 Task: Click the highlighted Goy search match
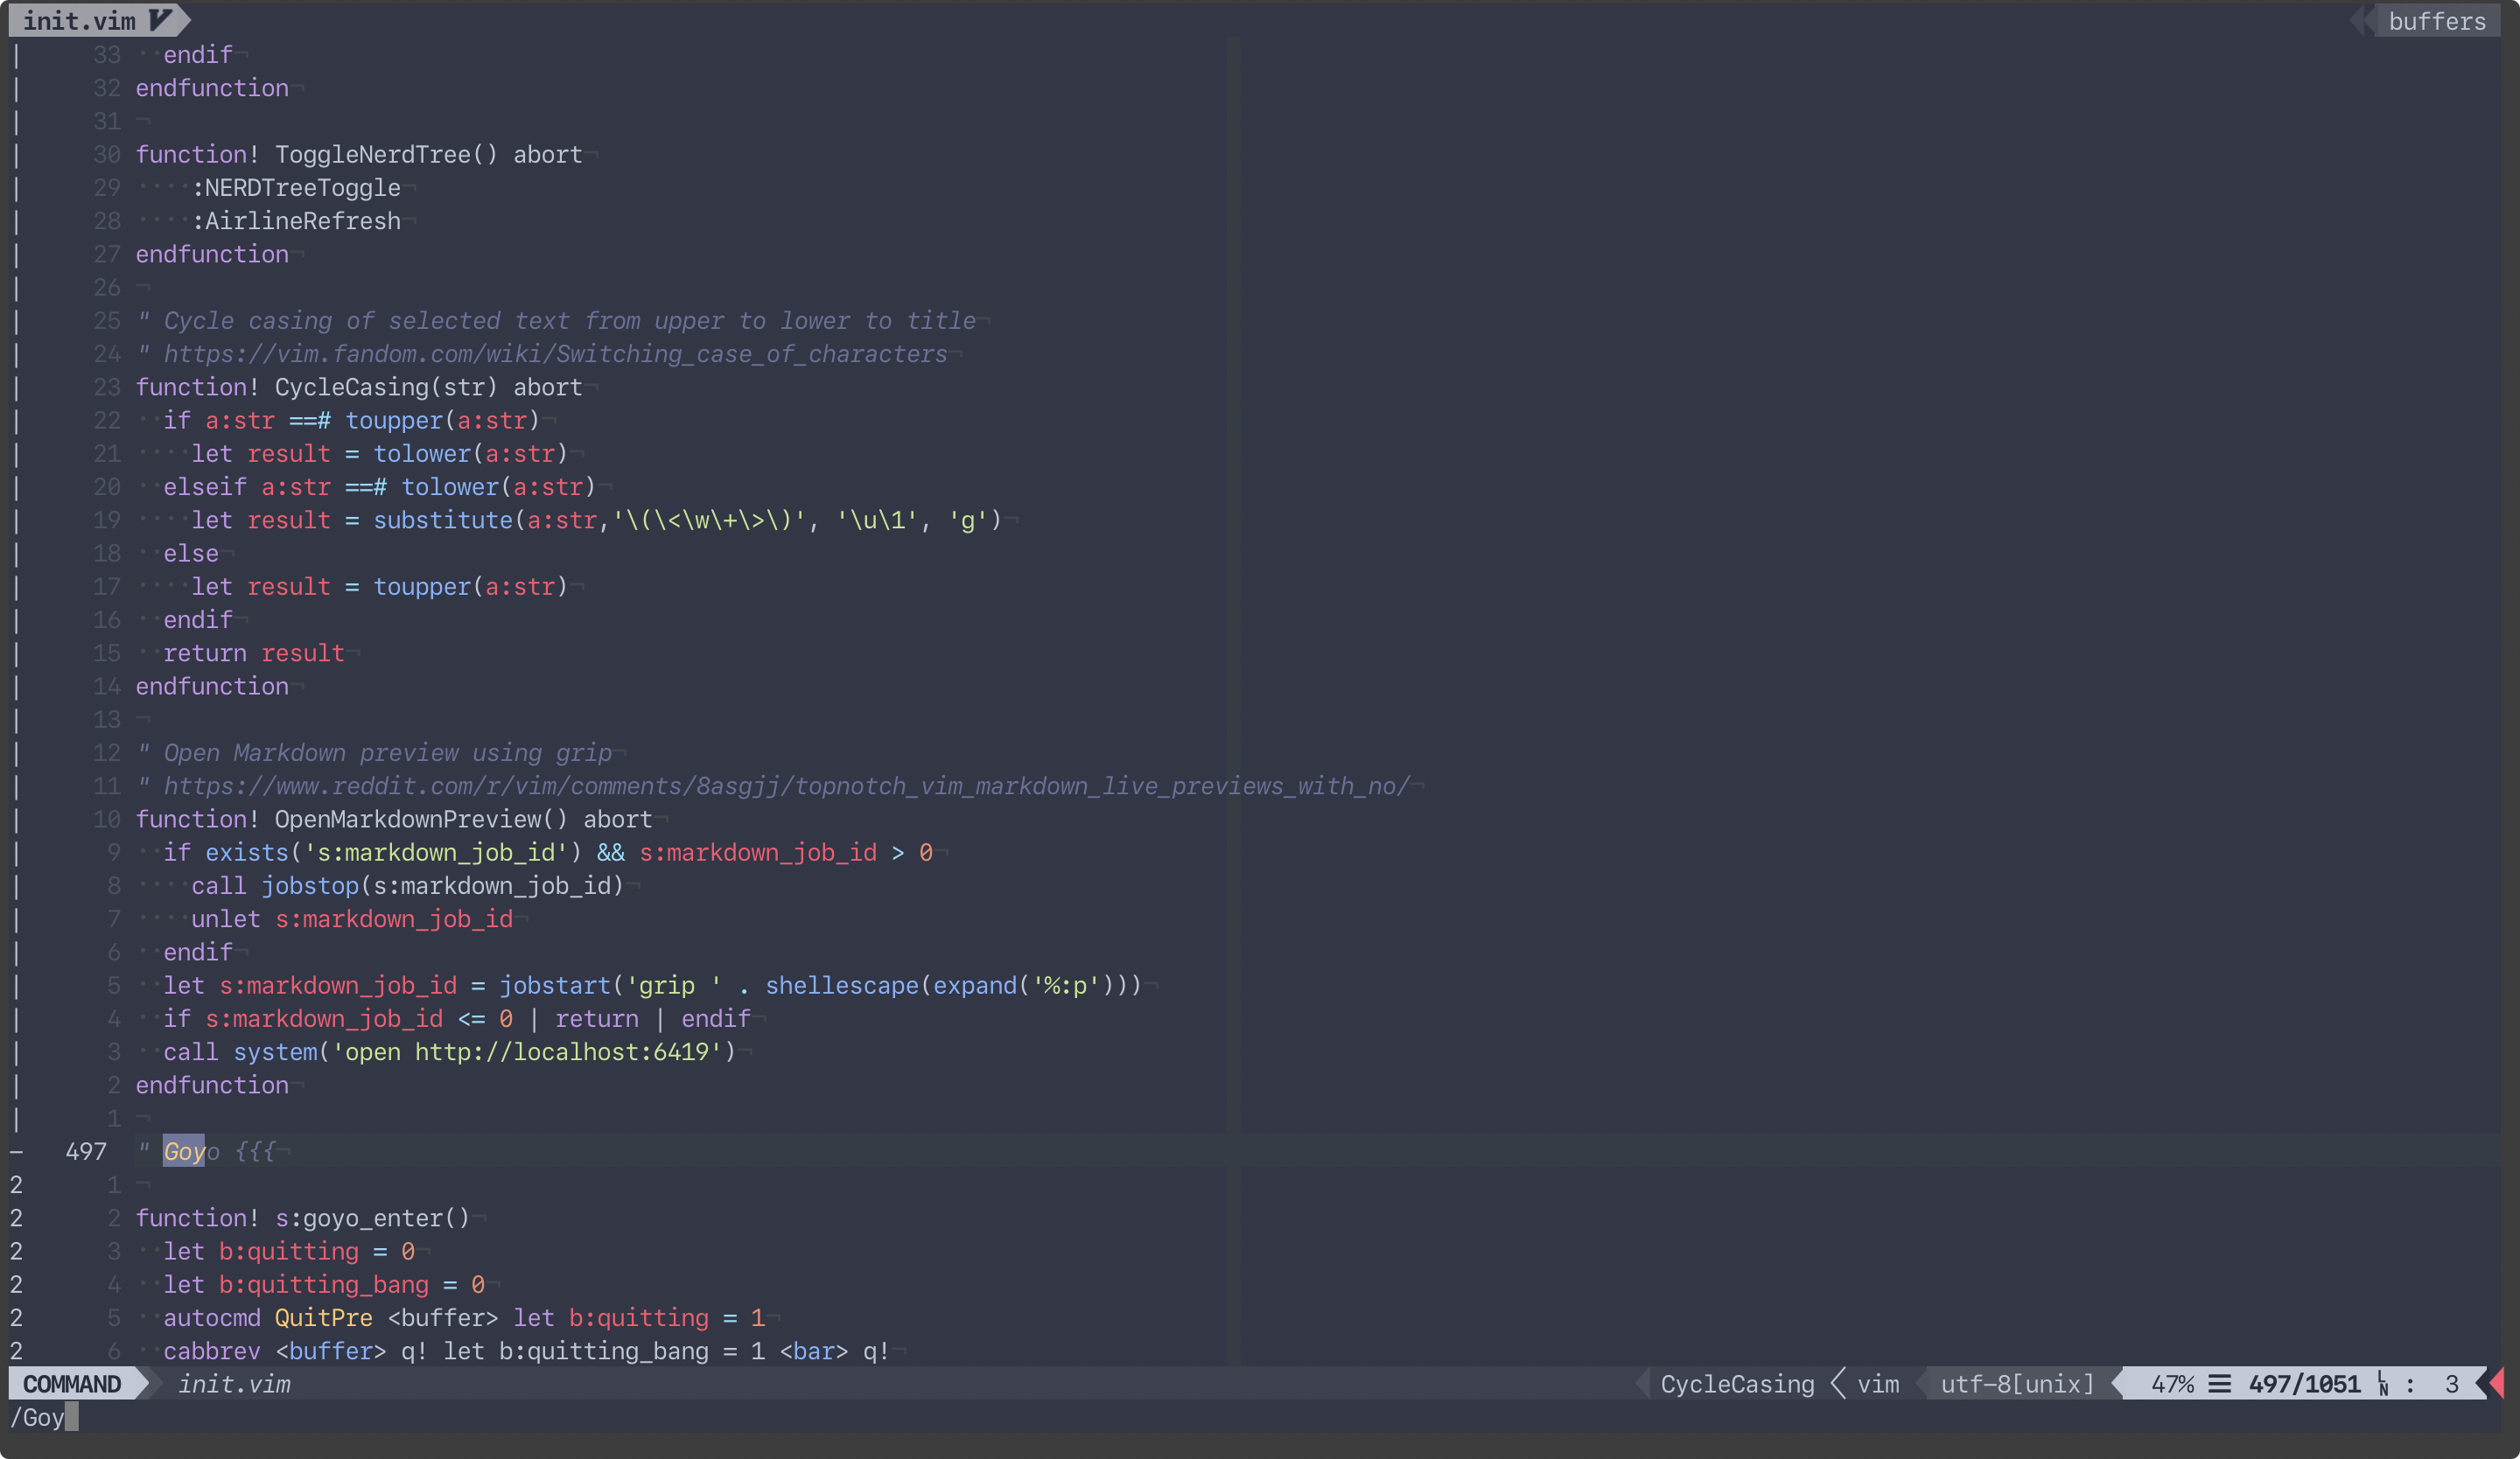tap(184, 1151)
